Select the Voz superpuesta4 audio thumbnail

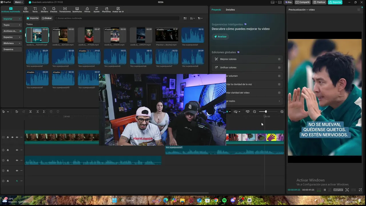coord(89,57)
